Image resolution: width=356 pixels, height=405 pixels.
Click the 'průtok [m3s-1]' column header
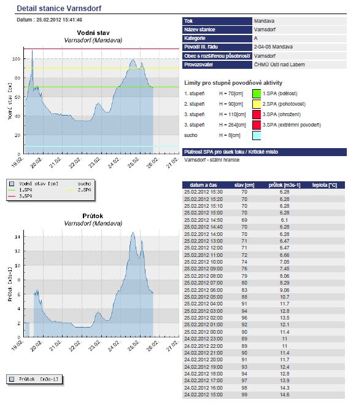(284, 185)
